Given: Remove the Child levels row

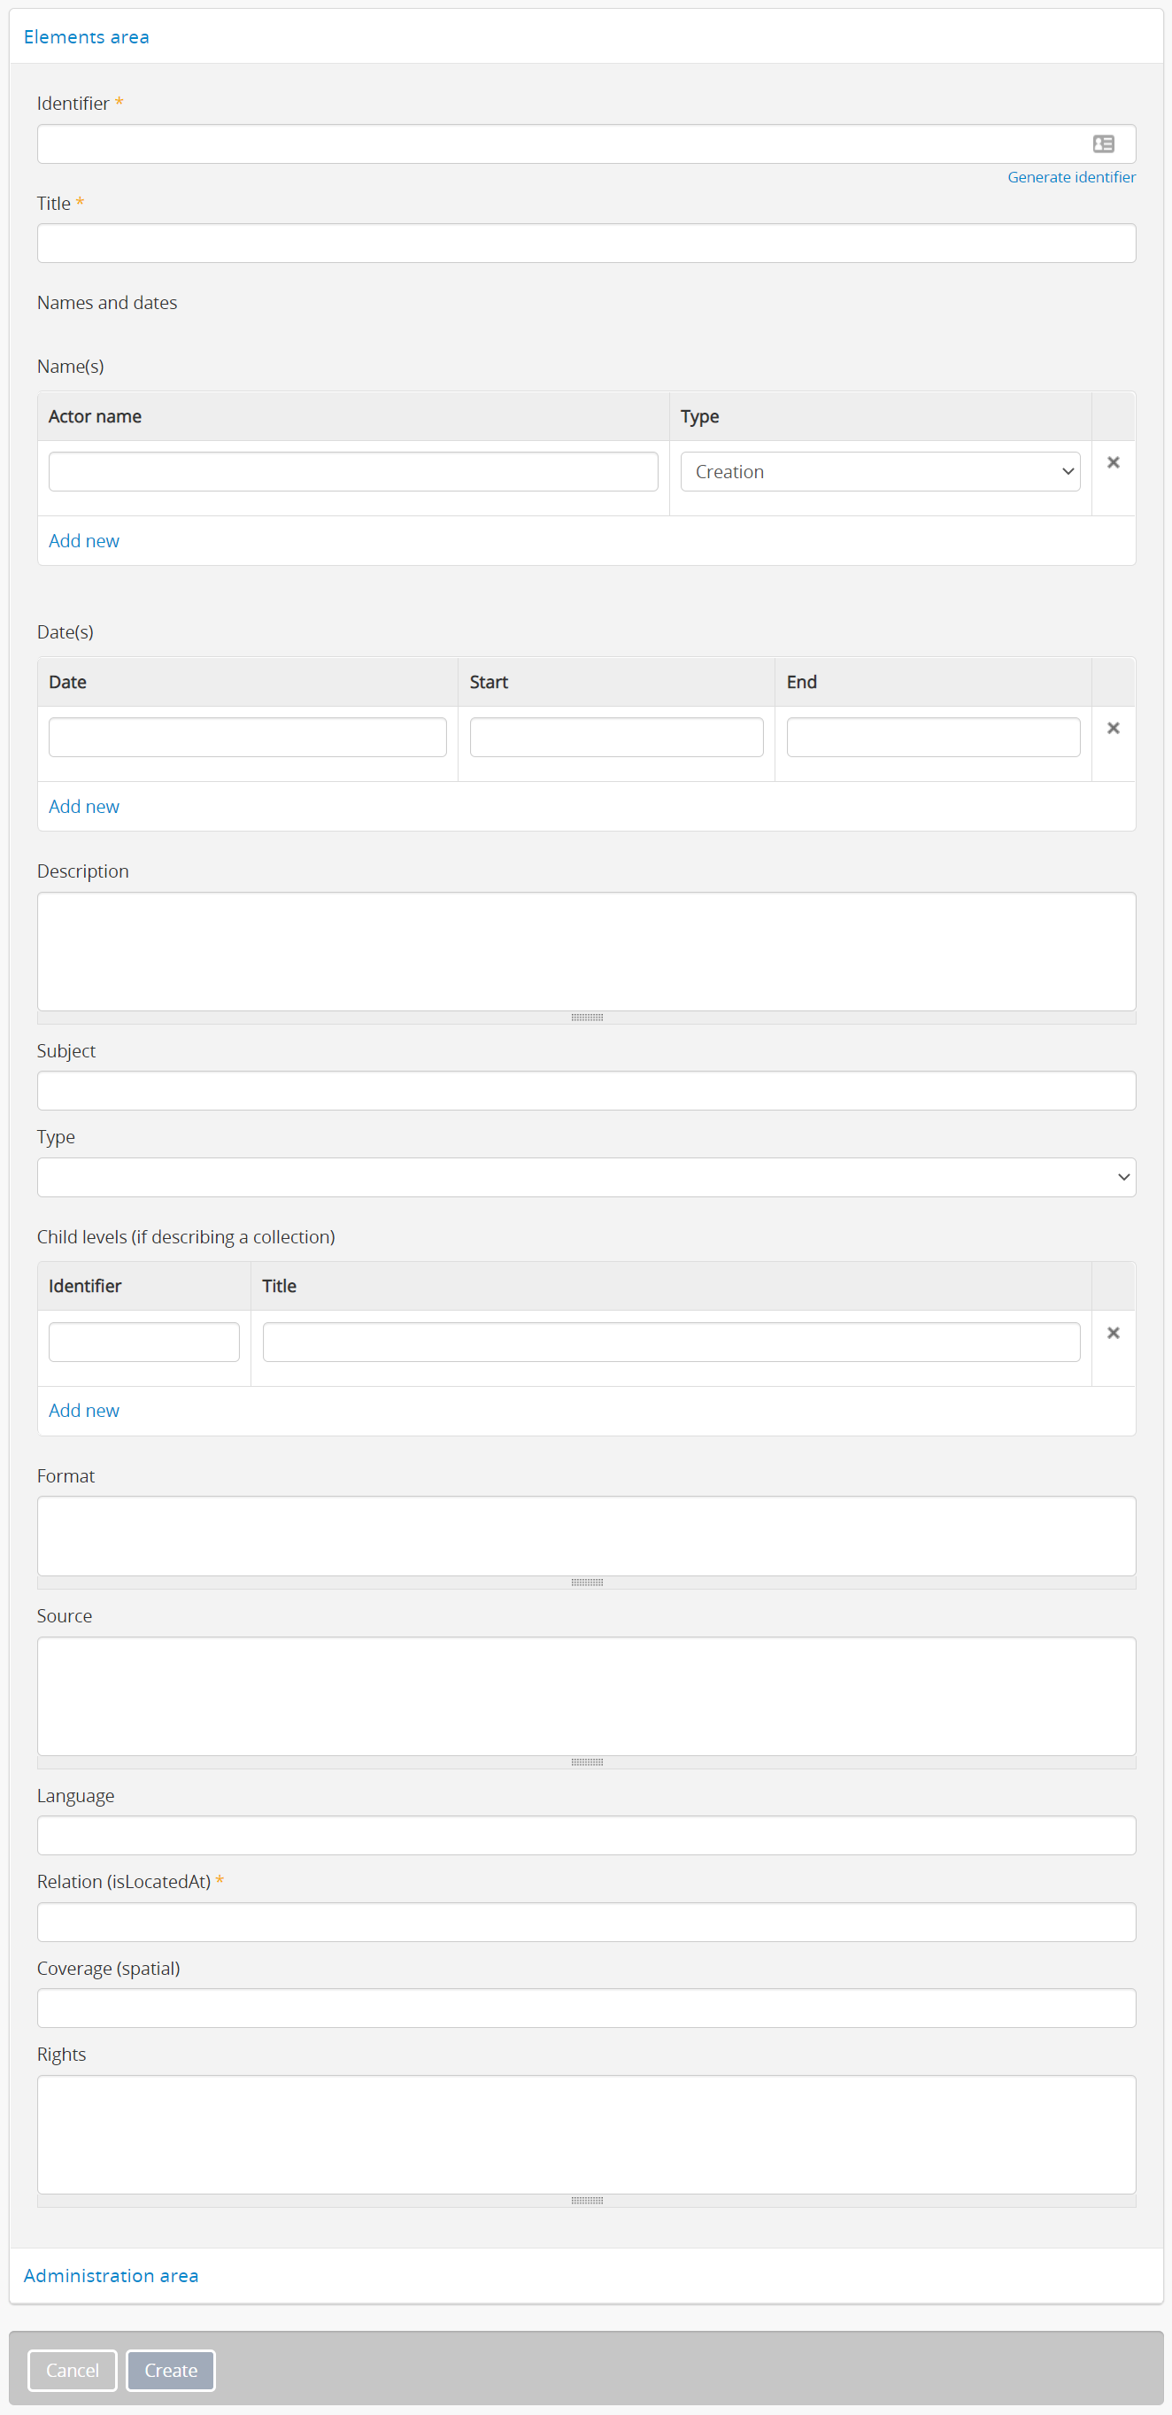Looking at the screenshot, I should (x=1113, y=1332).
